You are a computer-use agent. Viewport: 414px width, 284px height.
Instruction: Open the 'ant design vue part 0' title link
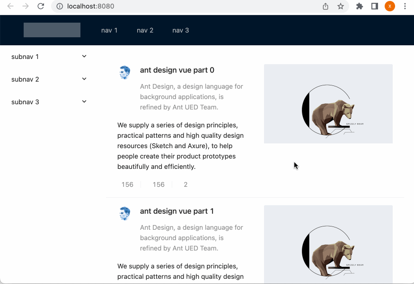177,70
